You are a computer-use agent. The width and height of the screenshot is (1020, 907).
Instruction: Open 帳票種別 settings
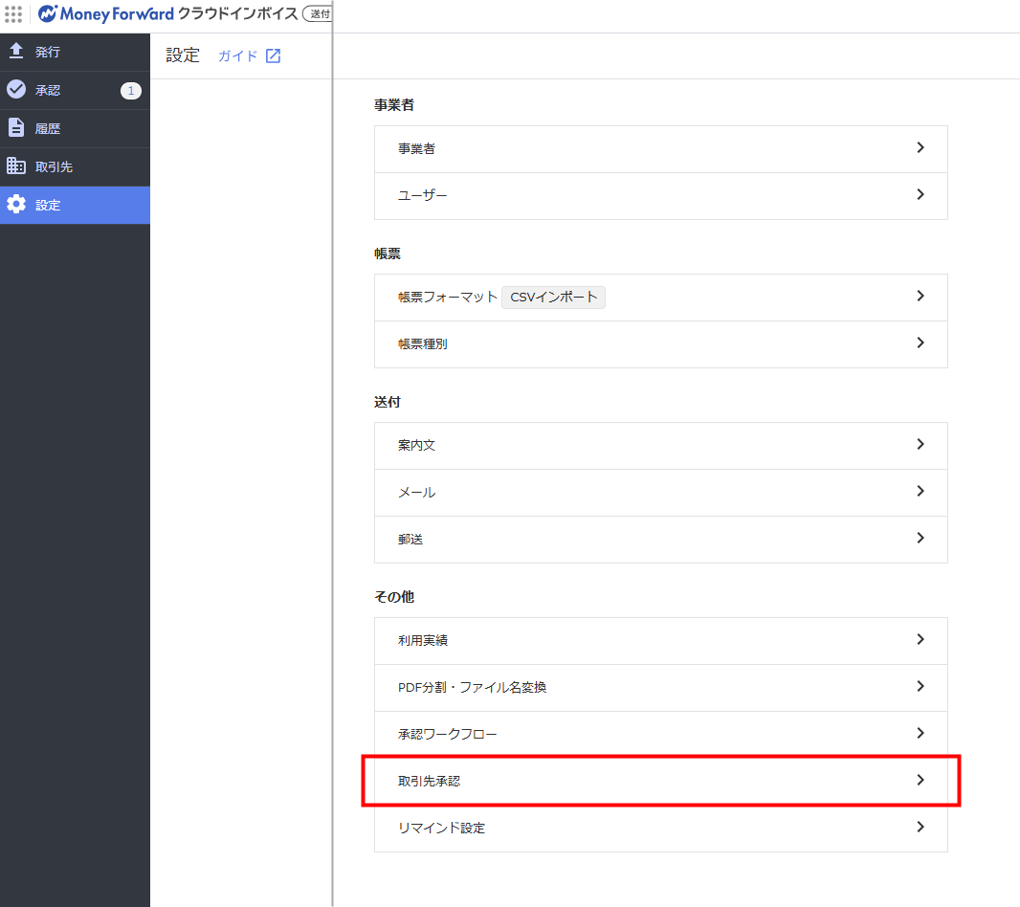pos(423,344)
